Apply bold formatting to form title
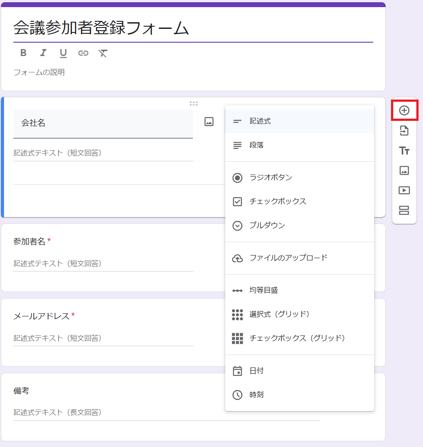The width and height of the screenshot is (423, 447). (24, 53)
